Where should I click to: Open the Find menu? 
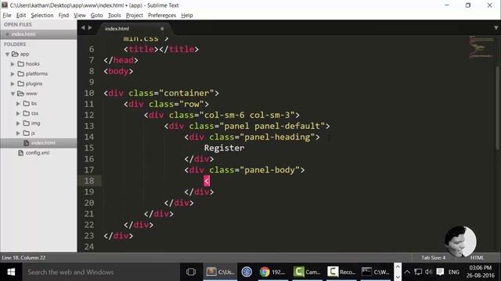click(63, 16)
